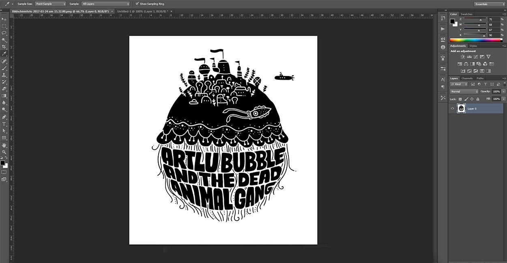Toggle lock all on the layer
Image resolution: width=507 pixels, height=263 pixels.
[x=478, y=99]
